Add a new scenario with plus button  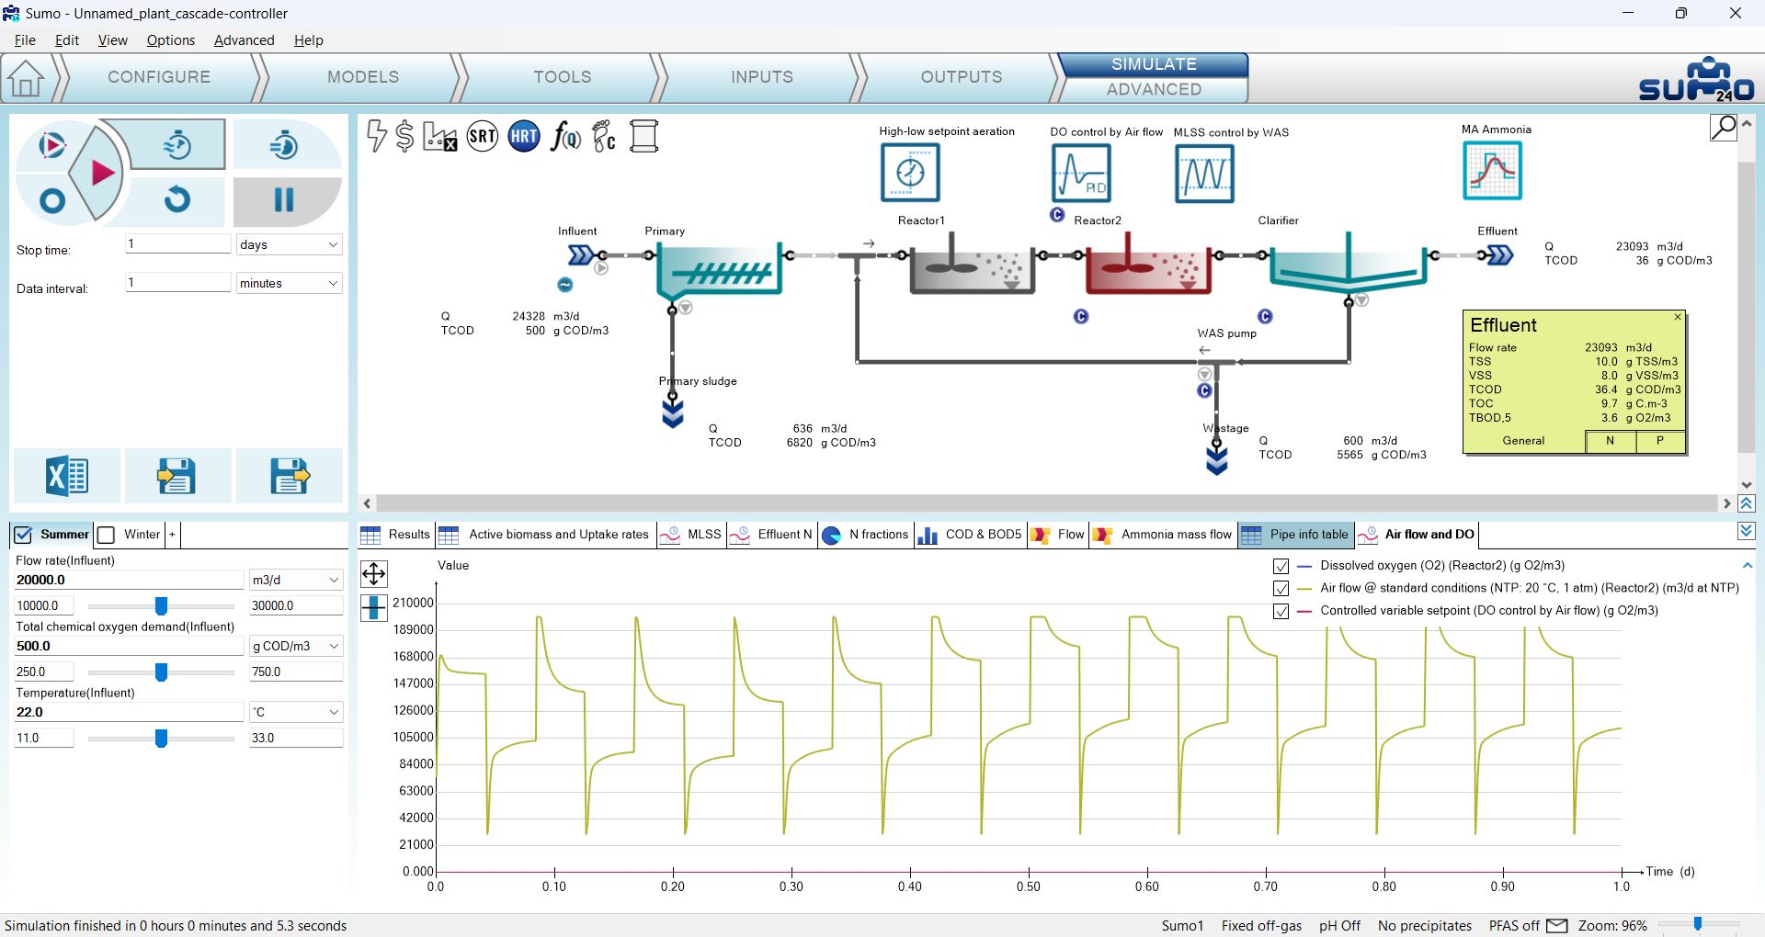(x=172, y=535)
